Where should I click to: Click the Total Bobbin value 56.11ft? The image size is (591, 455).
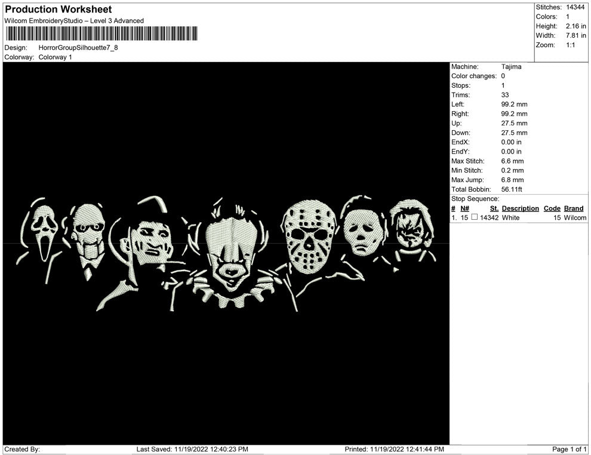tap(512, 189)
